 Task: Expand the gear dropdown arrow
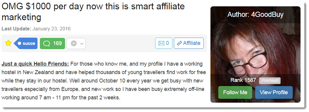[82, 44]
